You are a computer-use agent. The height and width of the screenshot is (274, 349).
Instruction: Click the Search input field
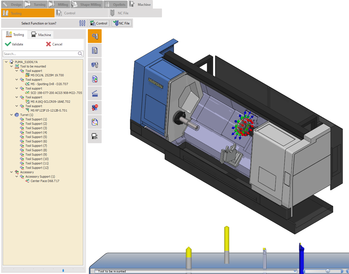point(40,54)
